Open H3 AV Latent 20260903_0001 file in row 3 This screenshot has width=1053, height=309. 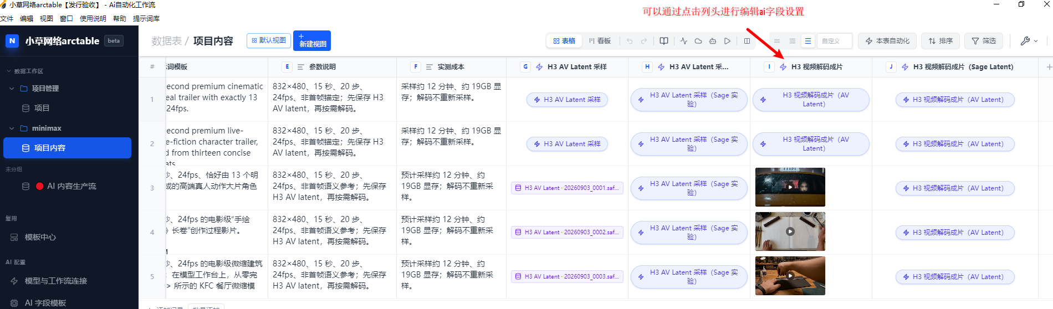pyautogui.click(x=567, y=188)
